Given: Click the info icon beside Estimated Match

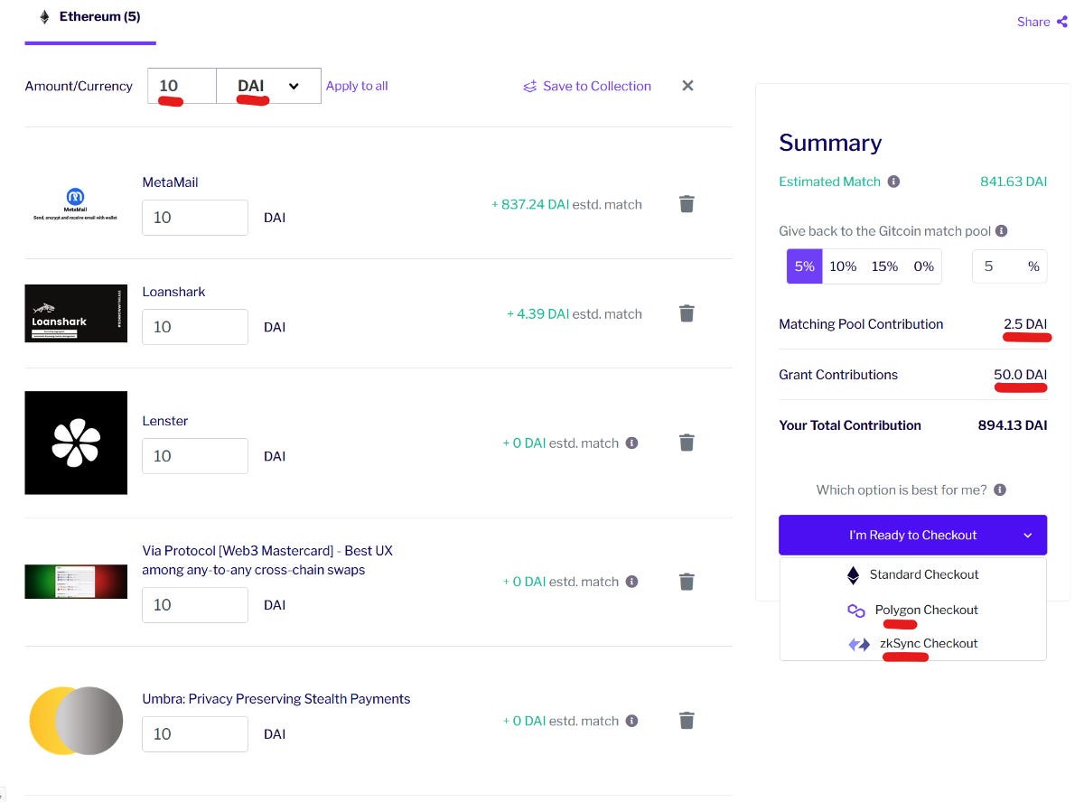Looking at the screenshot, I should 893,181.
